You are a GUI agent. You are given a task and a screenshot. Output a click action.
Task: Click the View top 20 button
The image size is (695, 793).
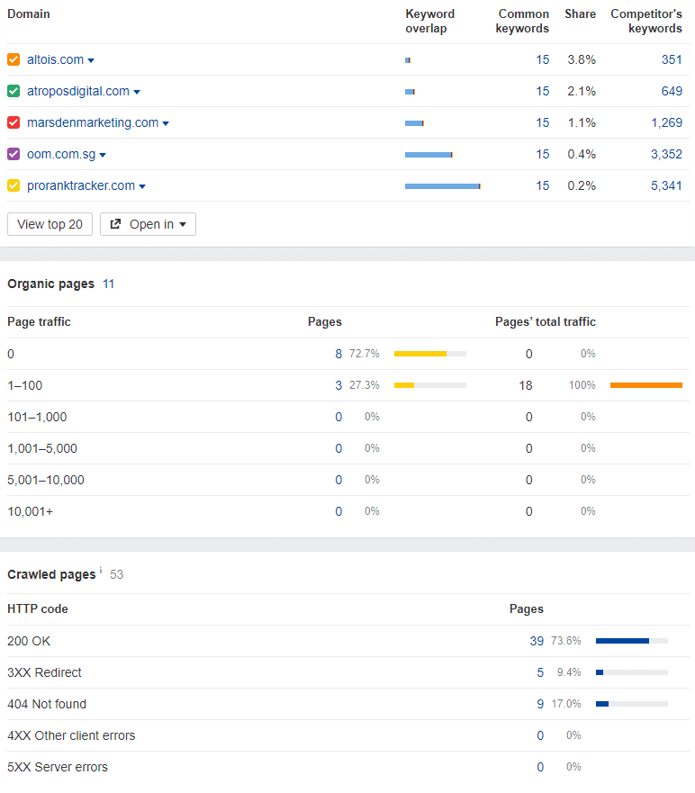[x=50, y=224]
